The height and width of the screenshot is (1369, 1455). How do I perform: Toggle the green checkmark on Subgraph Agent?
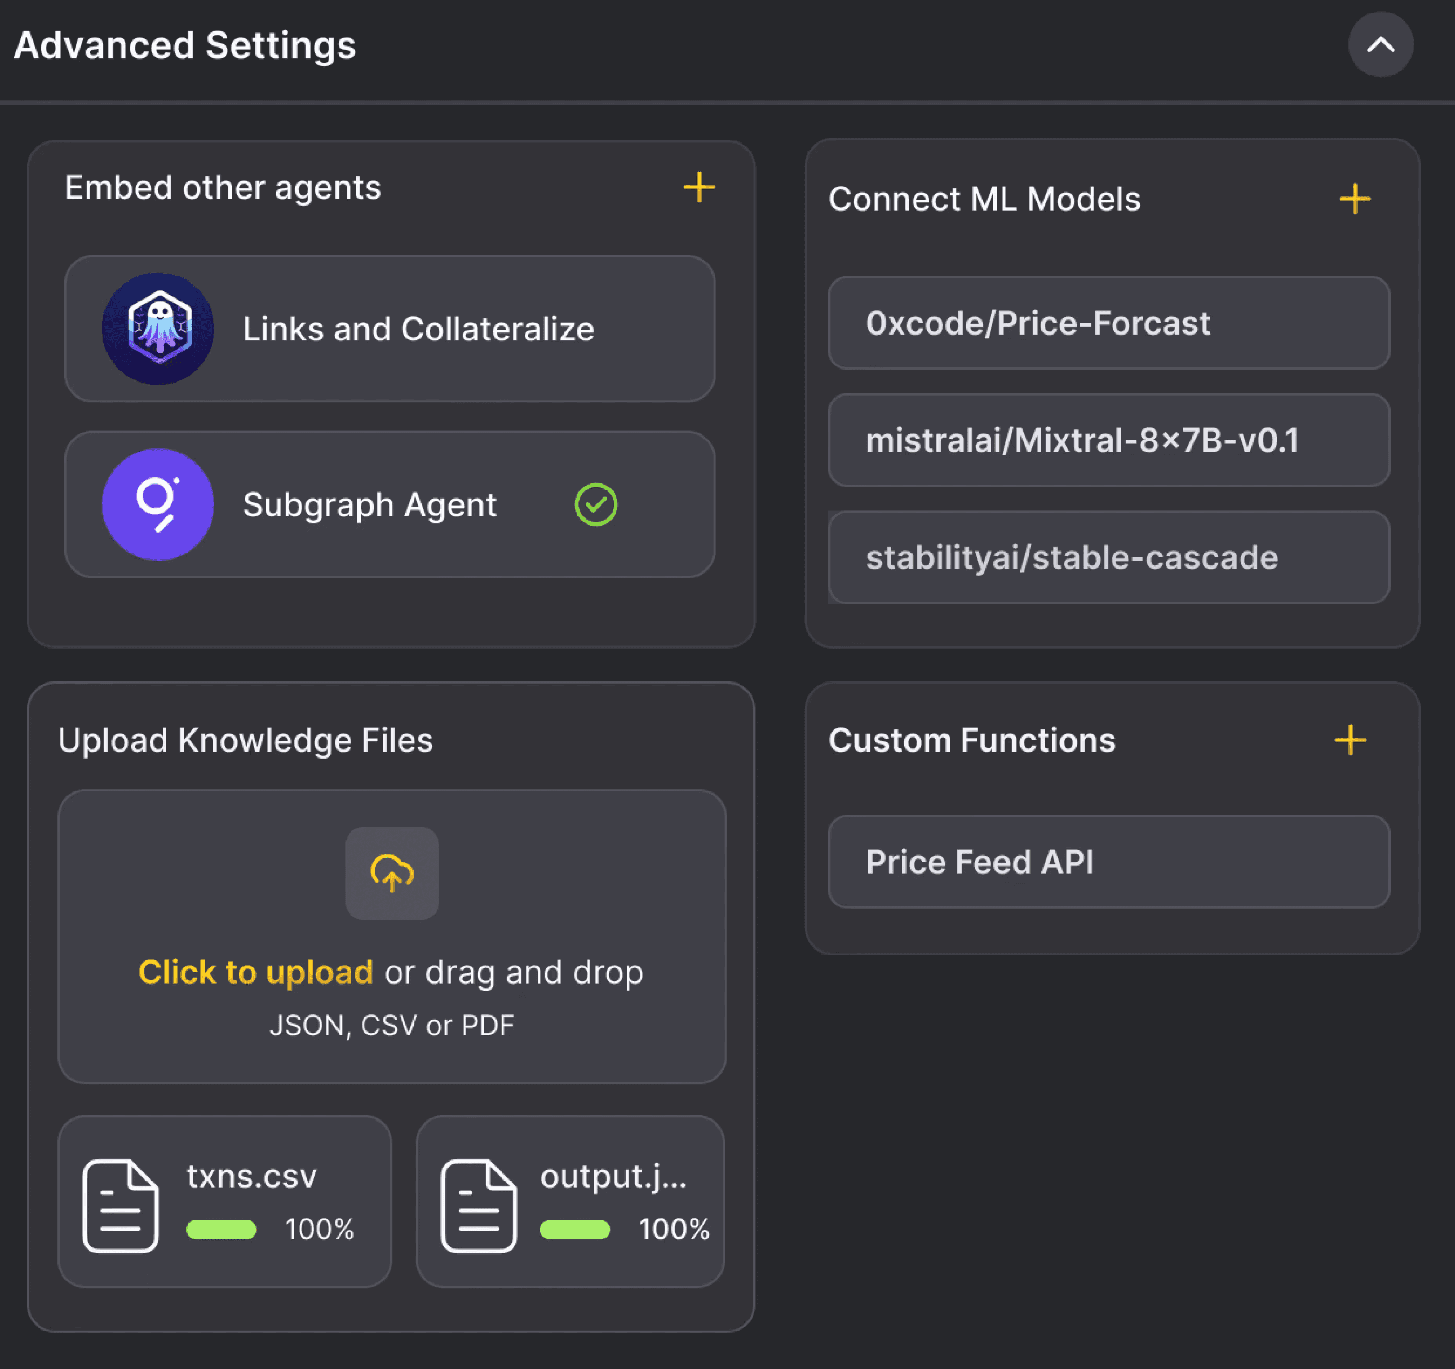coord(596,504)
